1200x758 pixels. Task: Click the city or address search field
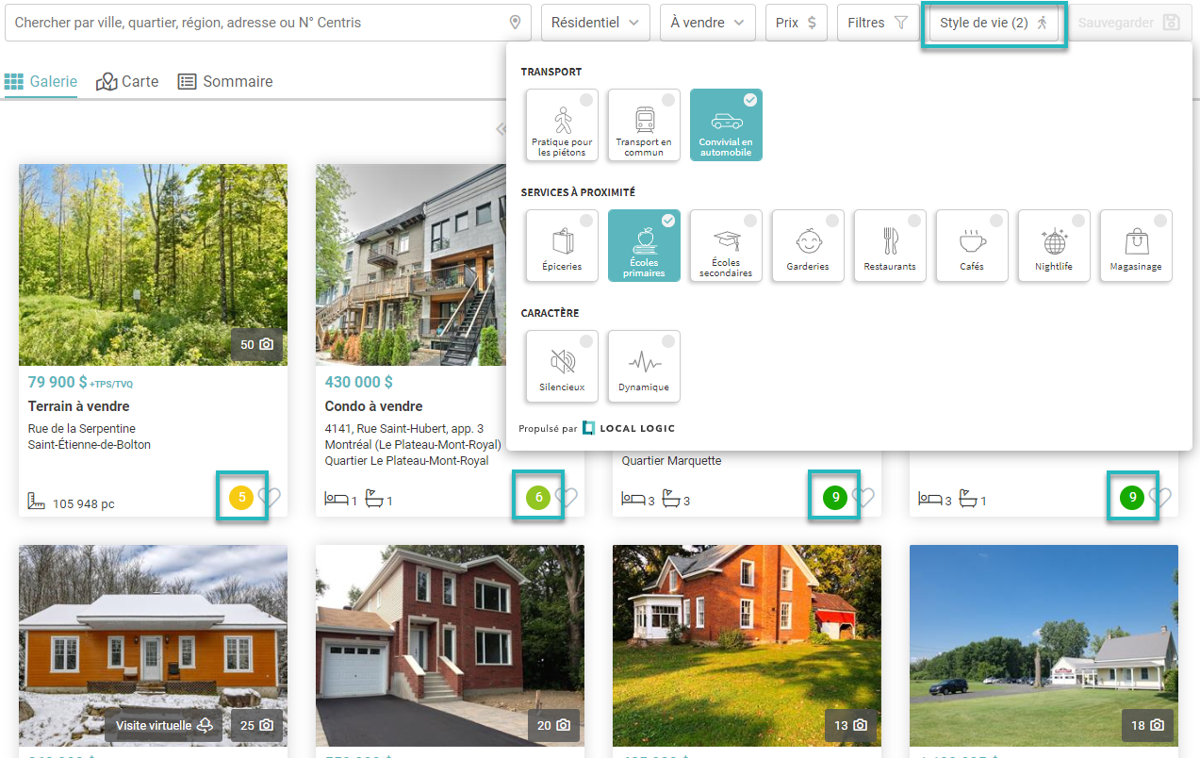coord(255,23)
